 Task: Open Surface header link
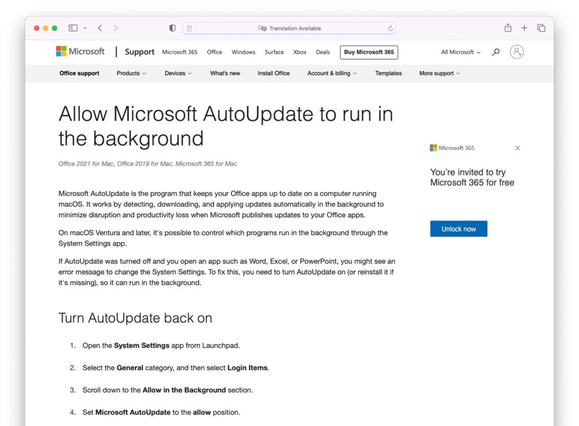click(274, 52)
